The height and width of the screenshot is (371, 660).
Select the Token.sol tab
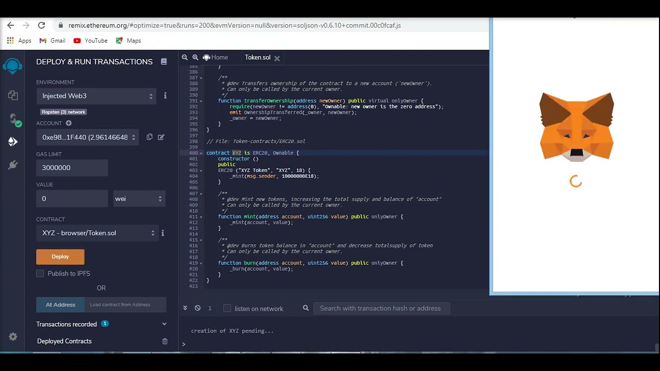coord(257,57)
